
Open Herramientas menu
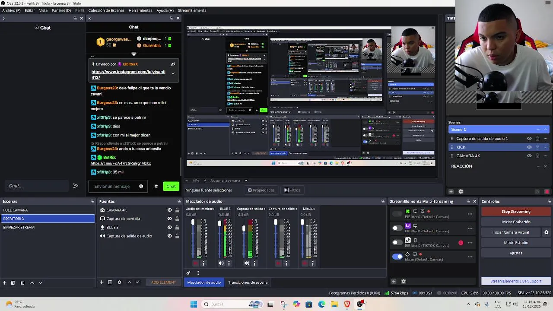click(x=140, y=10)
